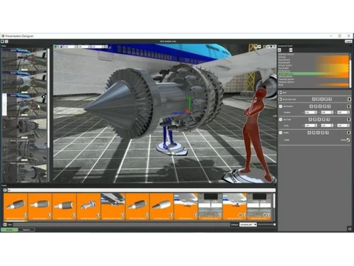Click the Position Y input field
Viewport: 354px width, 266px height.
327,112
